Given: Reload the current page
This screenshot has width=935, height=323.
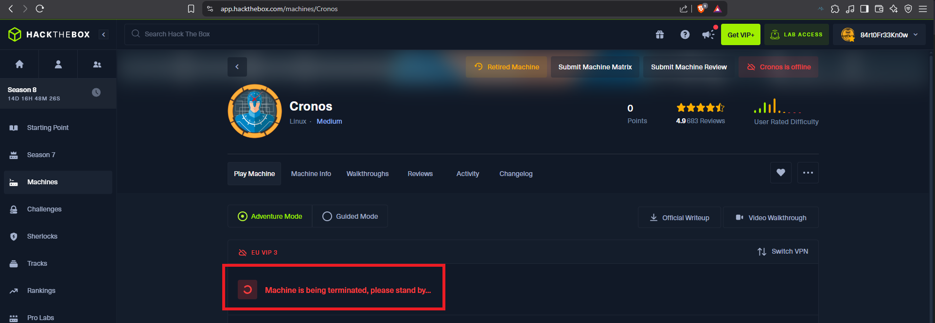Looking at the screenshot, I should 40,9.
